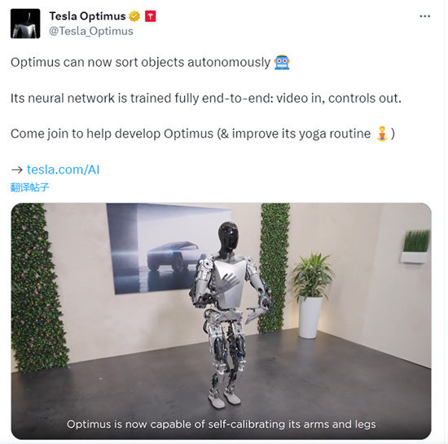Click the wall-mounted grass planter in video
The width and height of the screenshot is (448, 444).
(x=415, y=246)
